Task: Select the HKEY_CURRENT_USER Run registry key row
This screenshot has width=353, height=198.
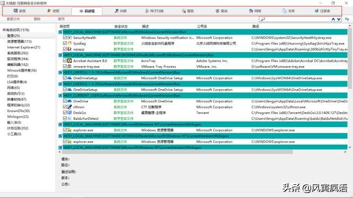Action: [203, 95]
